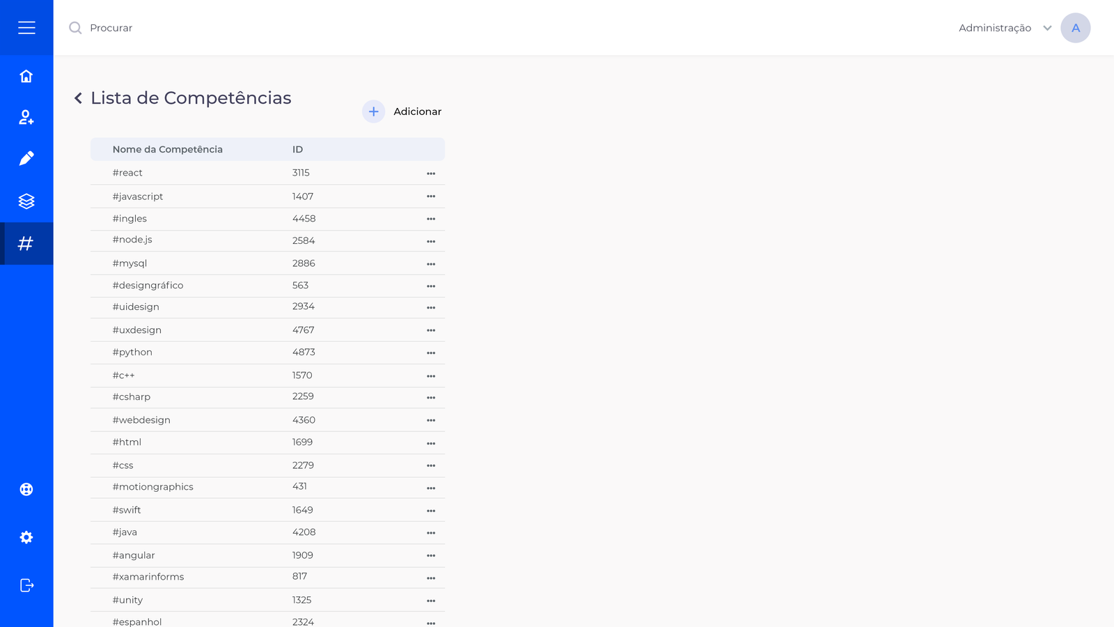Image resolution: width=1114 pixels, height=627 pixels.
Task: Go to the home page icon
Action: 26,76
